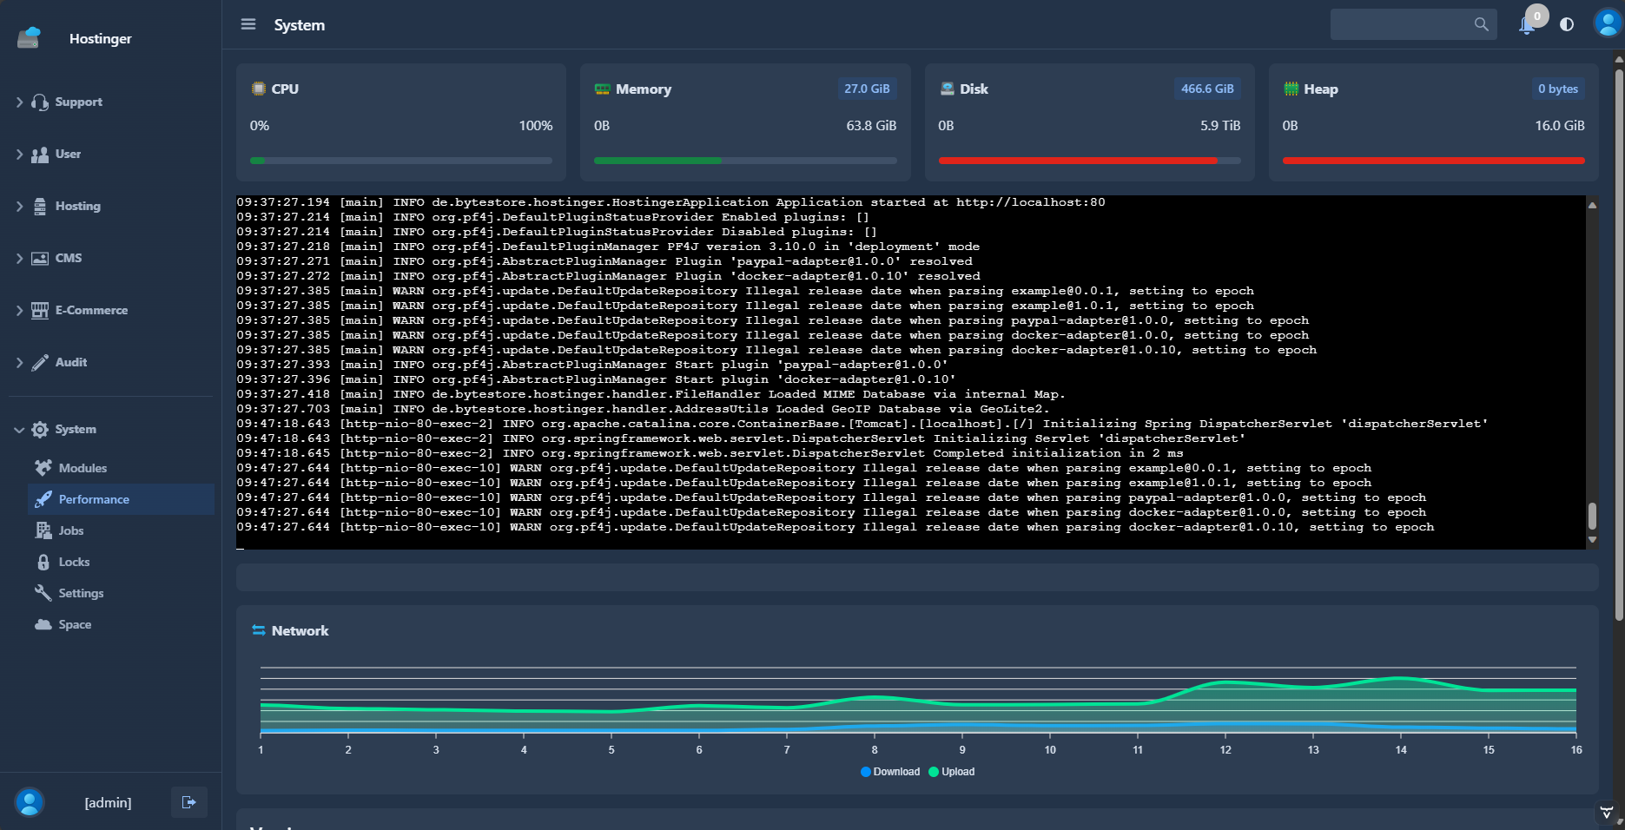Click the Performance rocket icon

[43, 499]
